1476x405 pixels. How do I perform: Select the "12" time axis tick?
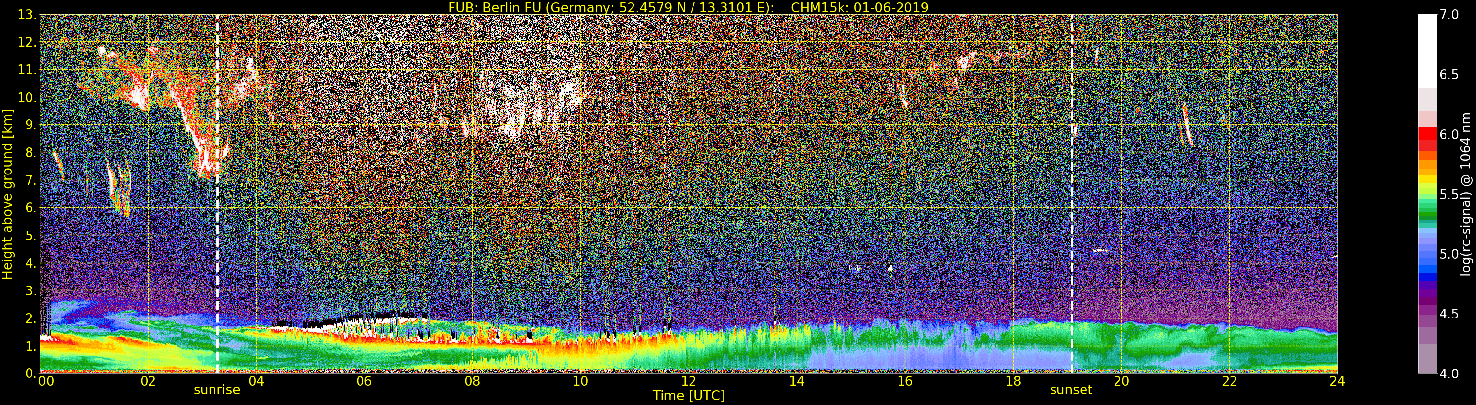[x=688, y=381]
